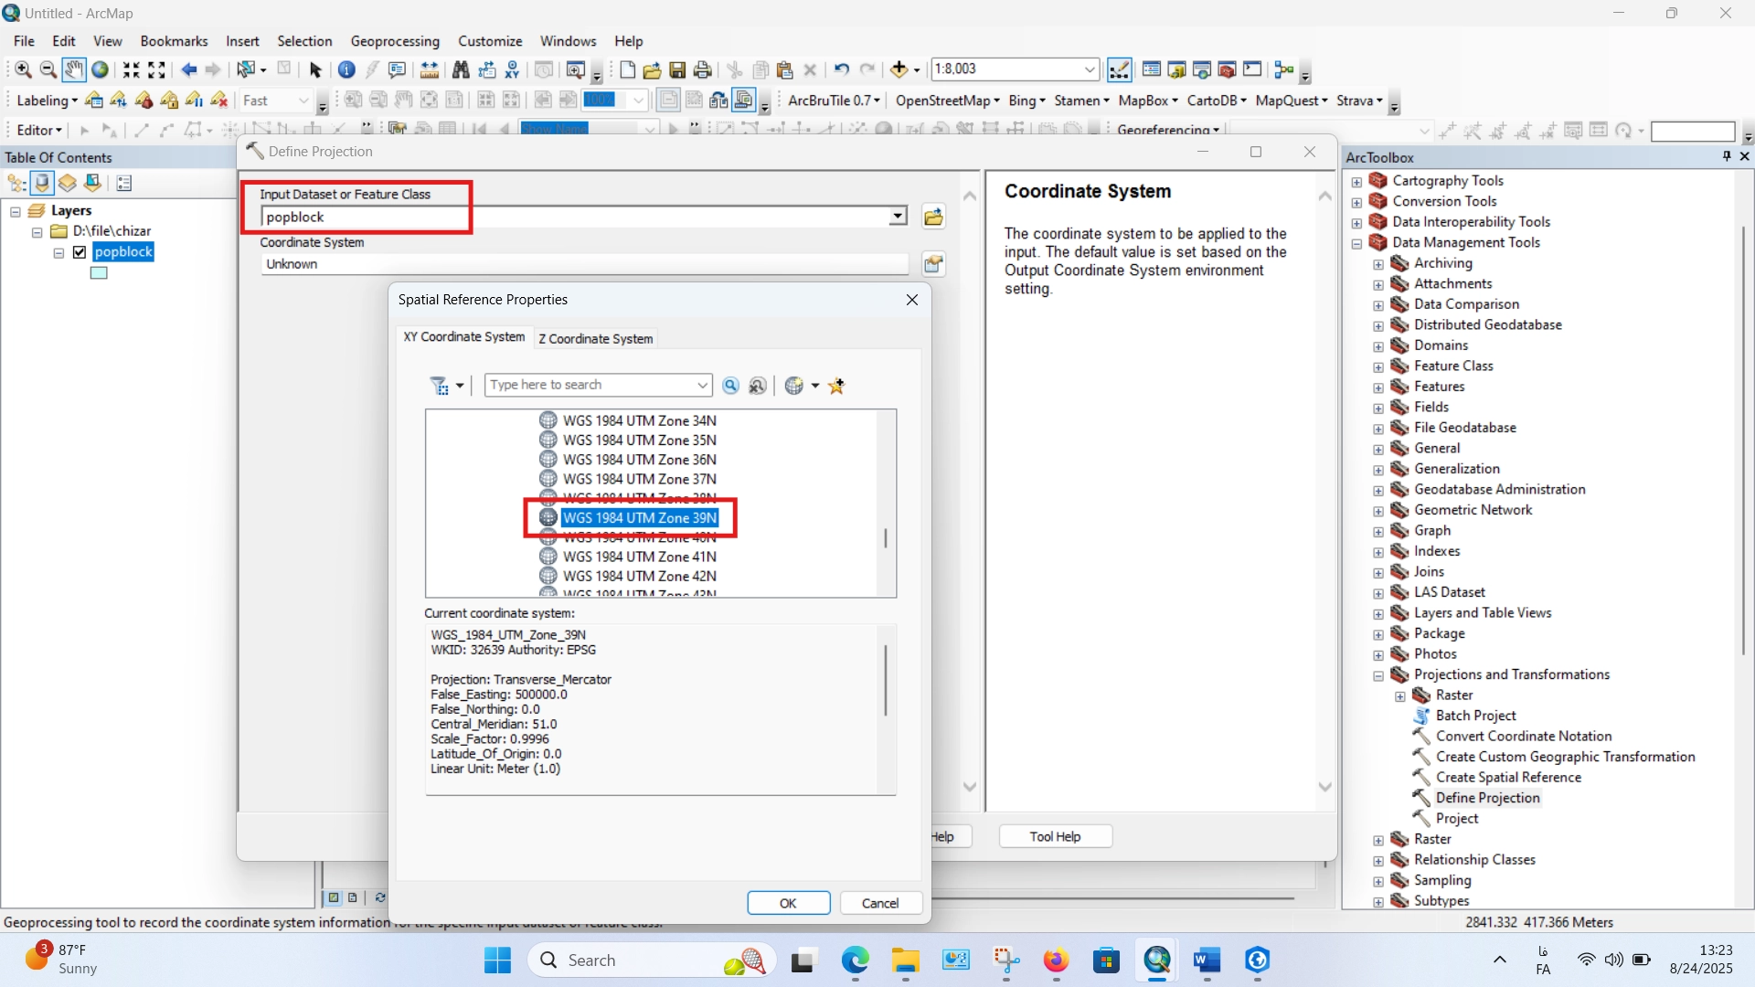Toggle popblock layer visibility checkbox
Image resolution: width=1755 pixels, height=987 pixels.
[x=80, y=252]
